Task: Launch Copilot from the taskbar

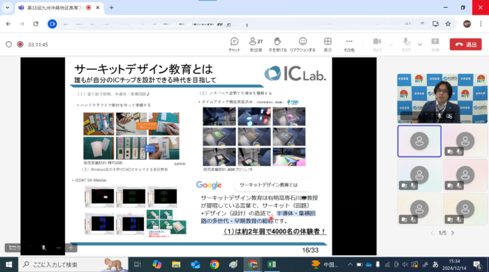Action: (157, 264)
